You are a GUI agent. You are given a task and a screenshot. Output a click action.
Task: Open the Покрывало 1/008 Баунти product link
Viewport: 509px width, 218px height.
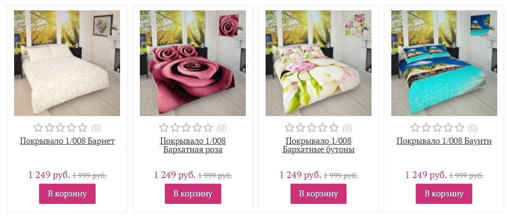(444, 141)
